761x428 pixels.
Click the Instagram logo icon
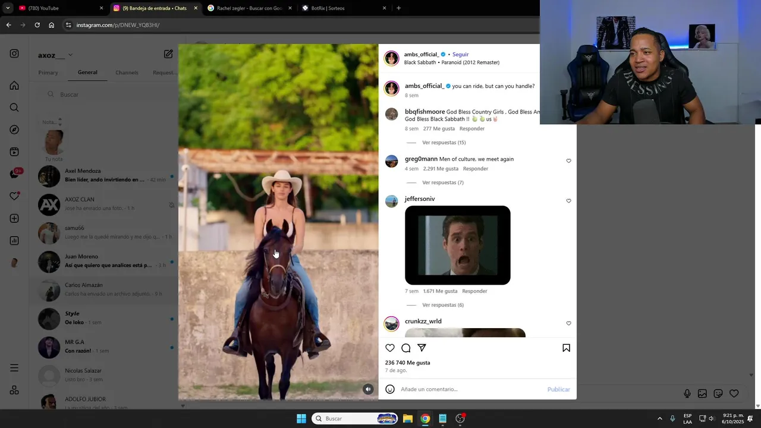click(x=14, y=53)
